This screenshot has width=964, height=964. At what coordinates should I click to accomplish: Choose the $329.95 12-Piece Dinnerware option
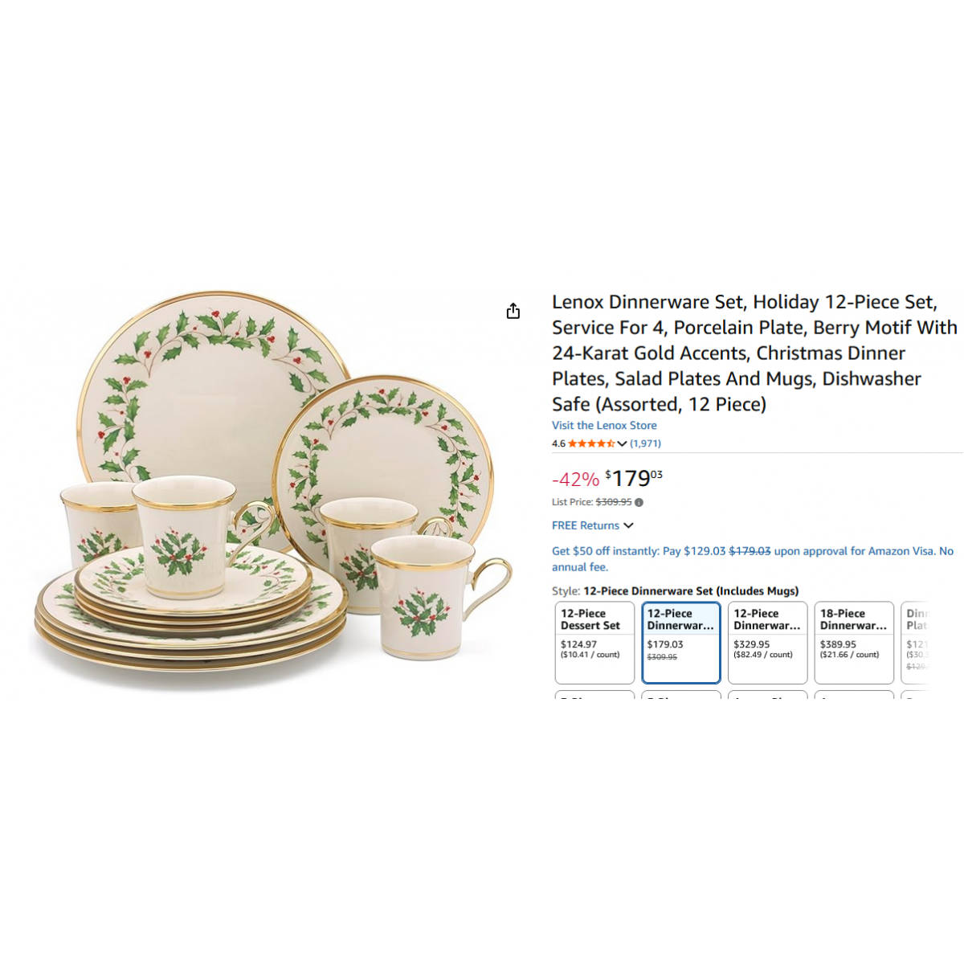tap(767, 643)
